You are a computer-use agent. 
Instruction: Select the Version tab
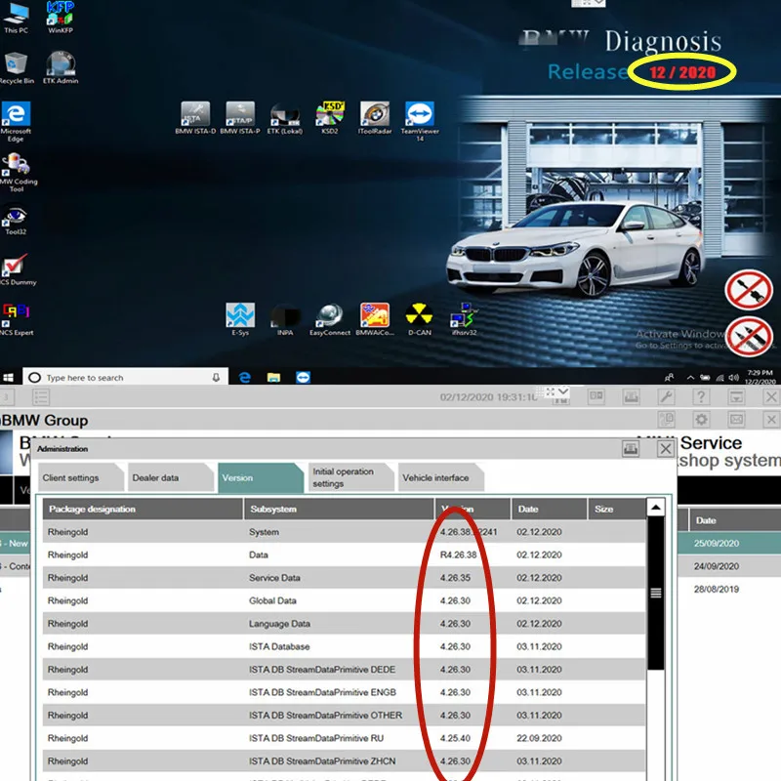(260, 477)
